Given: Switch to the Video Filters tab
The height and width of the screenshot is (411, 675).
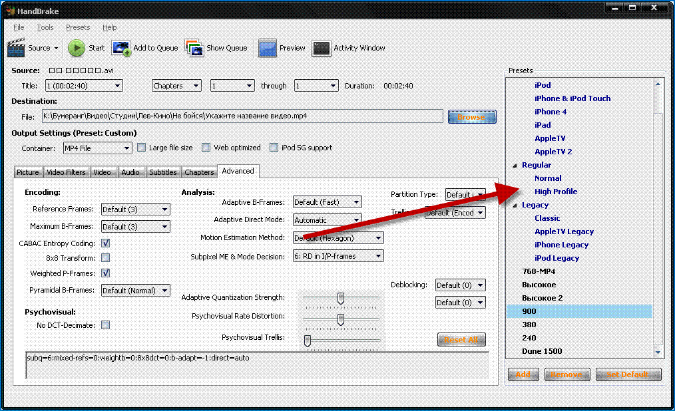Looking at the screenshot, I should coord(67,172).
